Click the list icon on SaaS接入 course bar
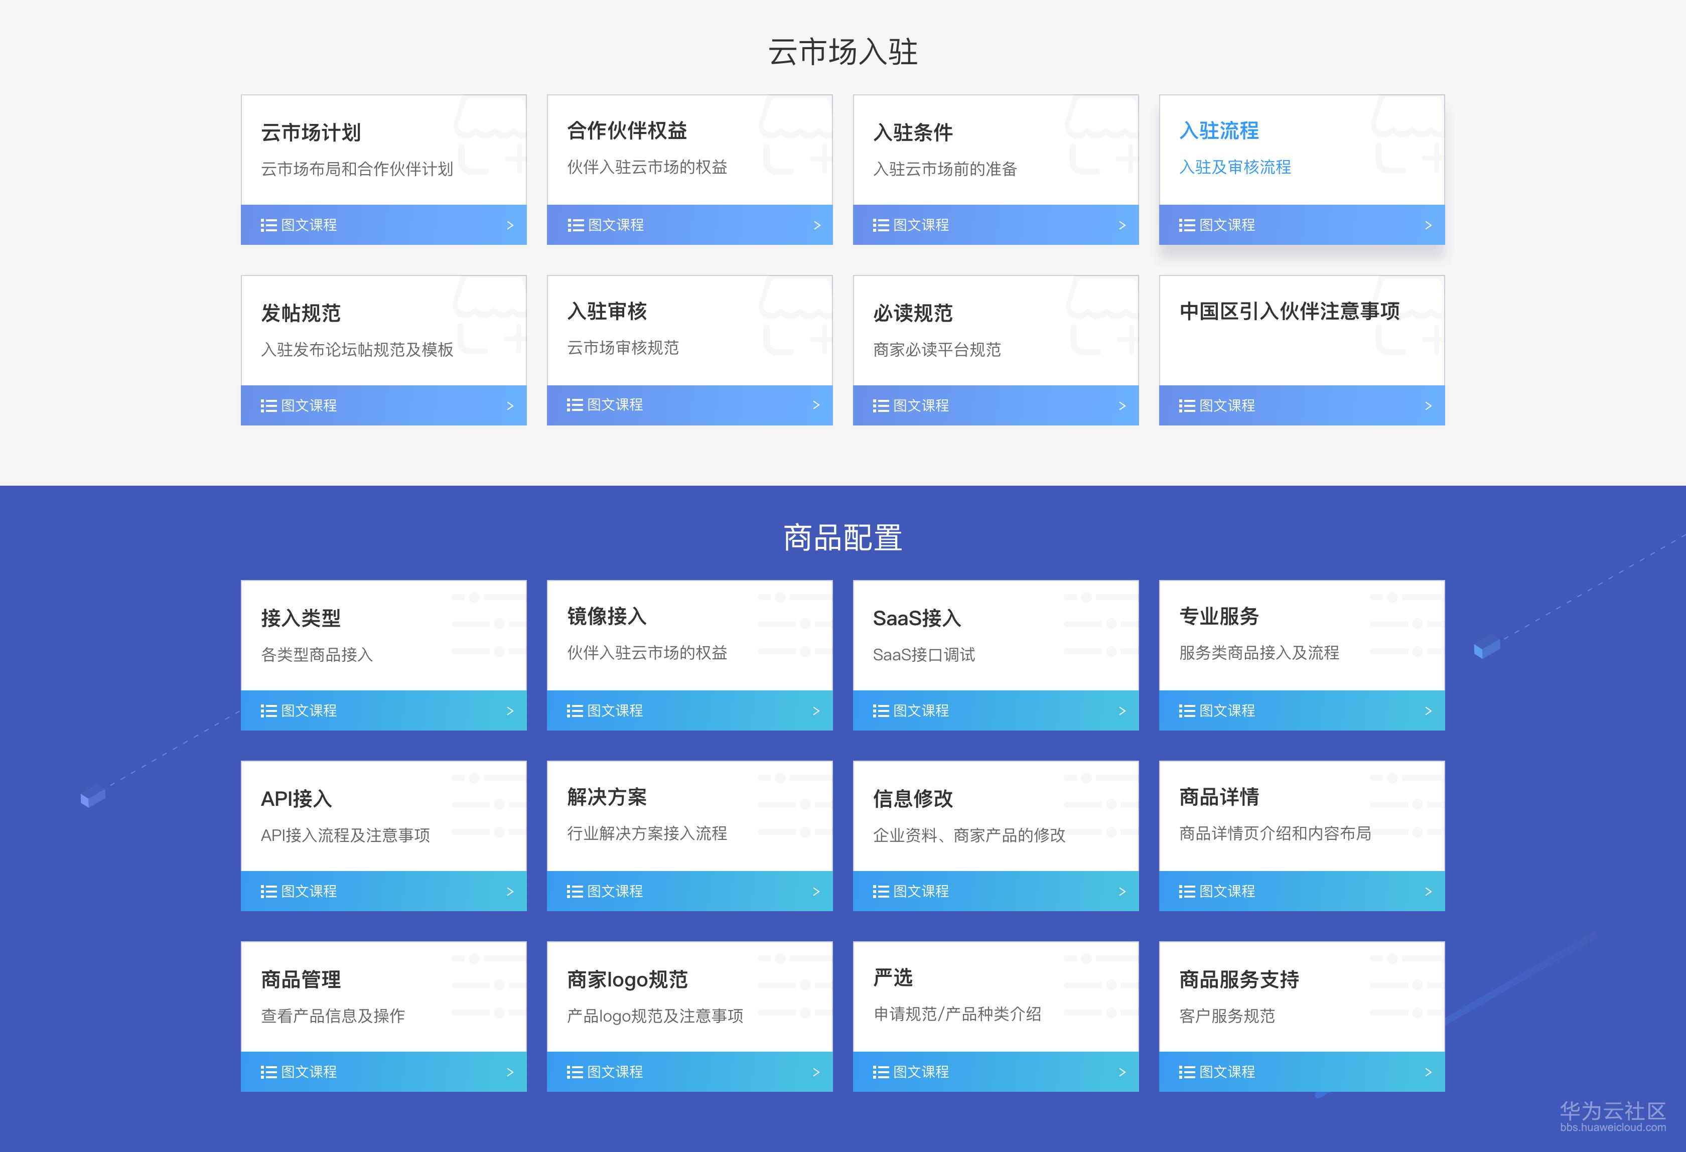Viewport: 1686px width, 1152px height. [880, 711]
